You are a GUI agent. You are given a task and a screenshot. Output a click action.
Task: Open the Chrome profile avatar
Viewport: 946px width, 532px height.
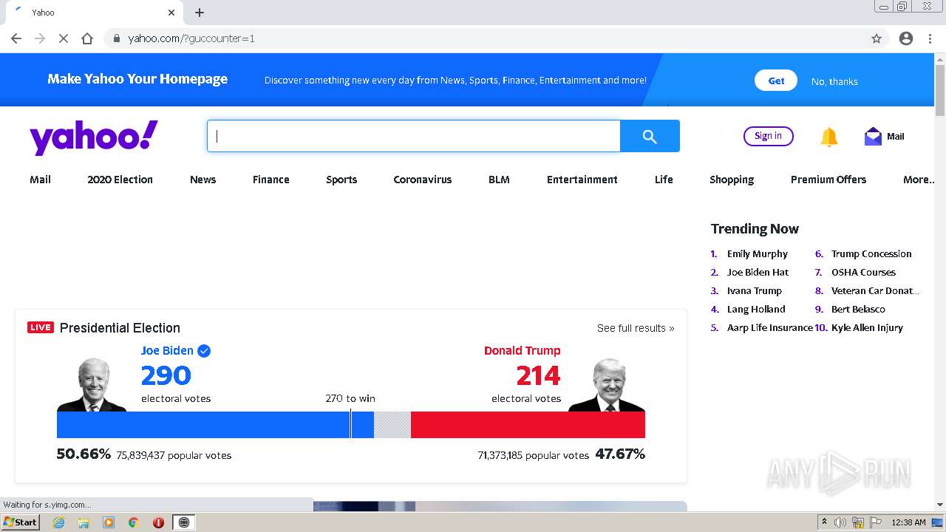tap(906, 38)
